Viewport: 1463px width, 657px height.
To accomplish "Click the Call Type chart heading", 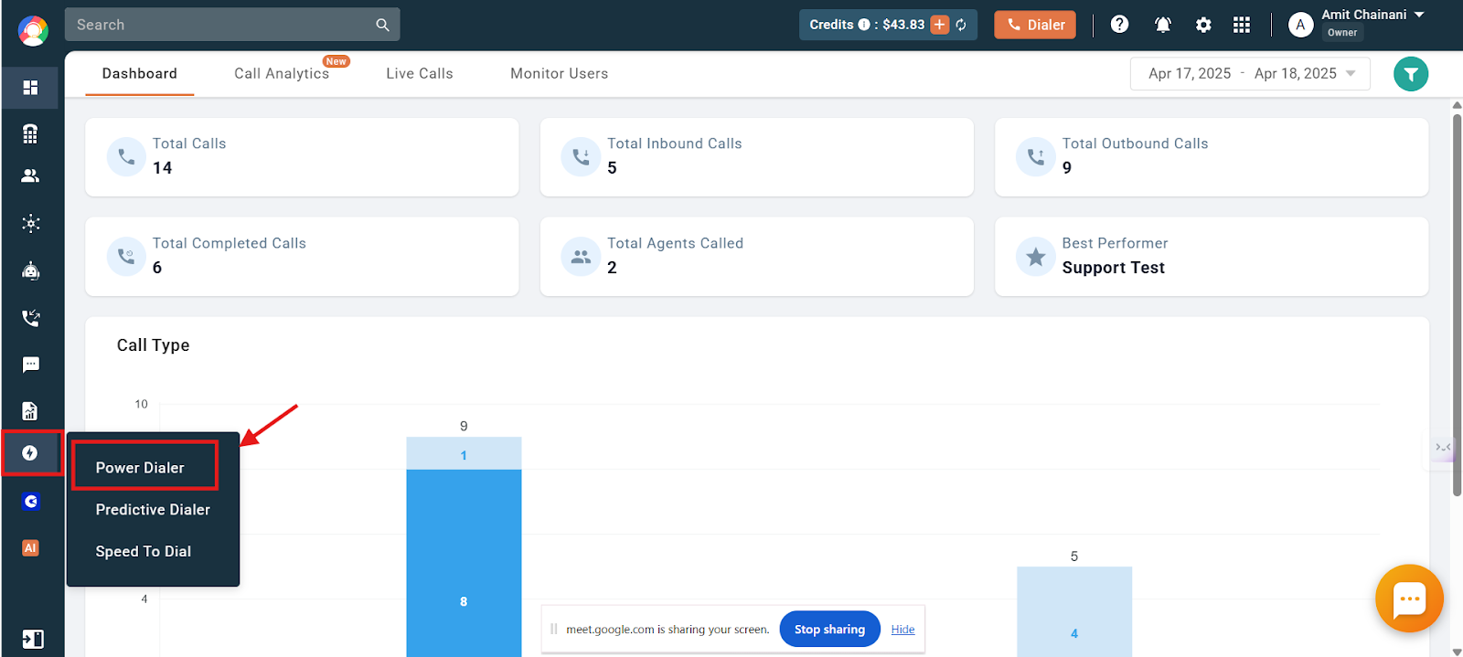I will tap(154, 345).
